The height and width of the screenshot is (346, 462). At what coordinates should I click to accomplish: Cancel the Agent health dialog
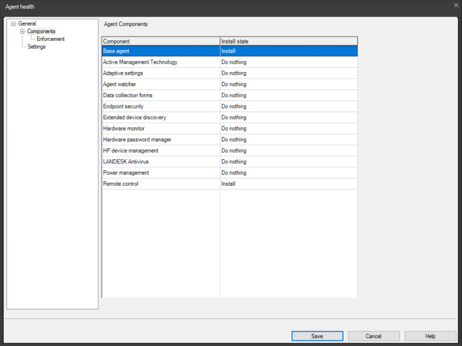coord(373,336)
